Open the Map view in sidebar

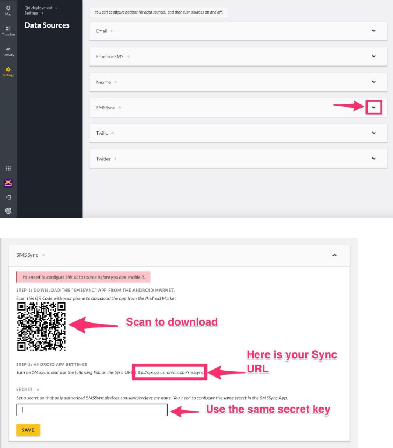(x=8, y=10)
